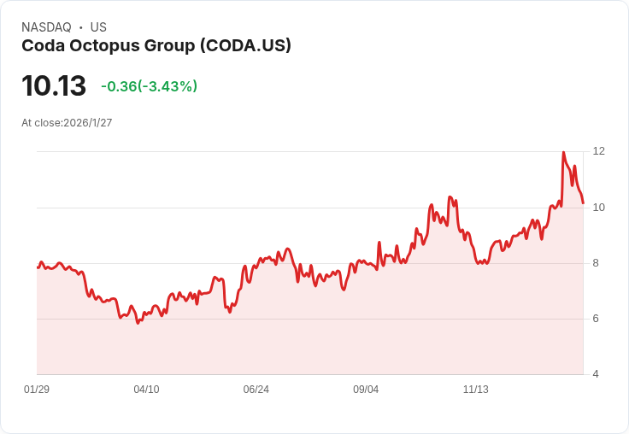Click the leftmost start of the price line
The image size is (629, 434).
click(38, 267)
